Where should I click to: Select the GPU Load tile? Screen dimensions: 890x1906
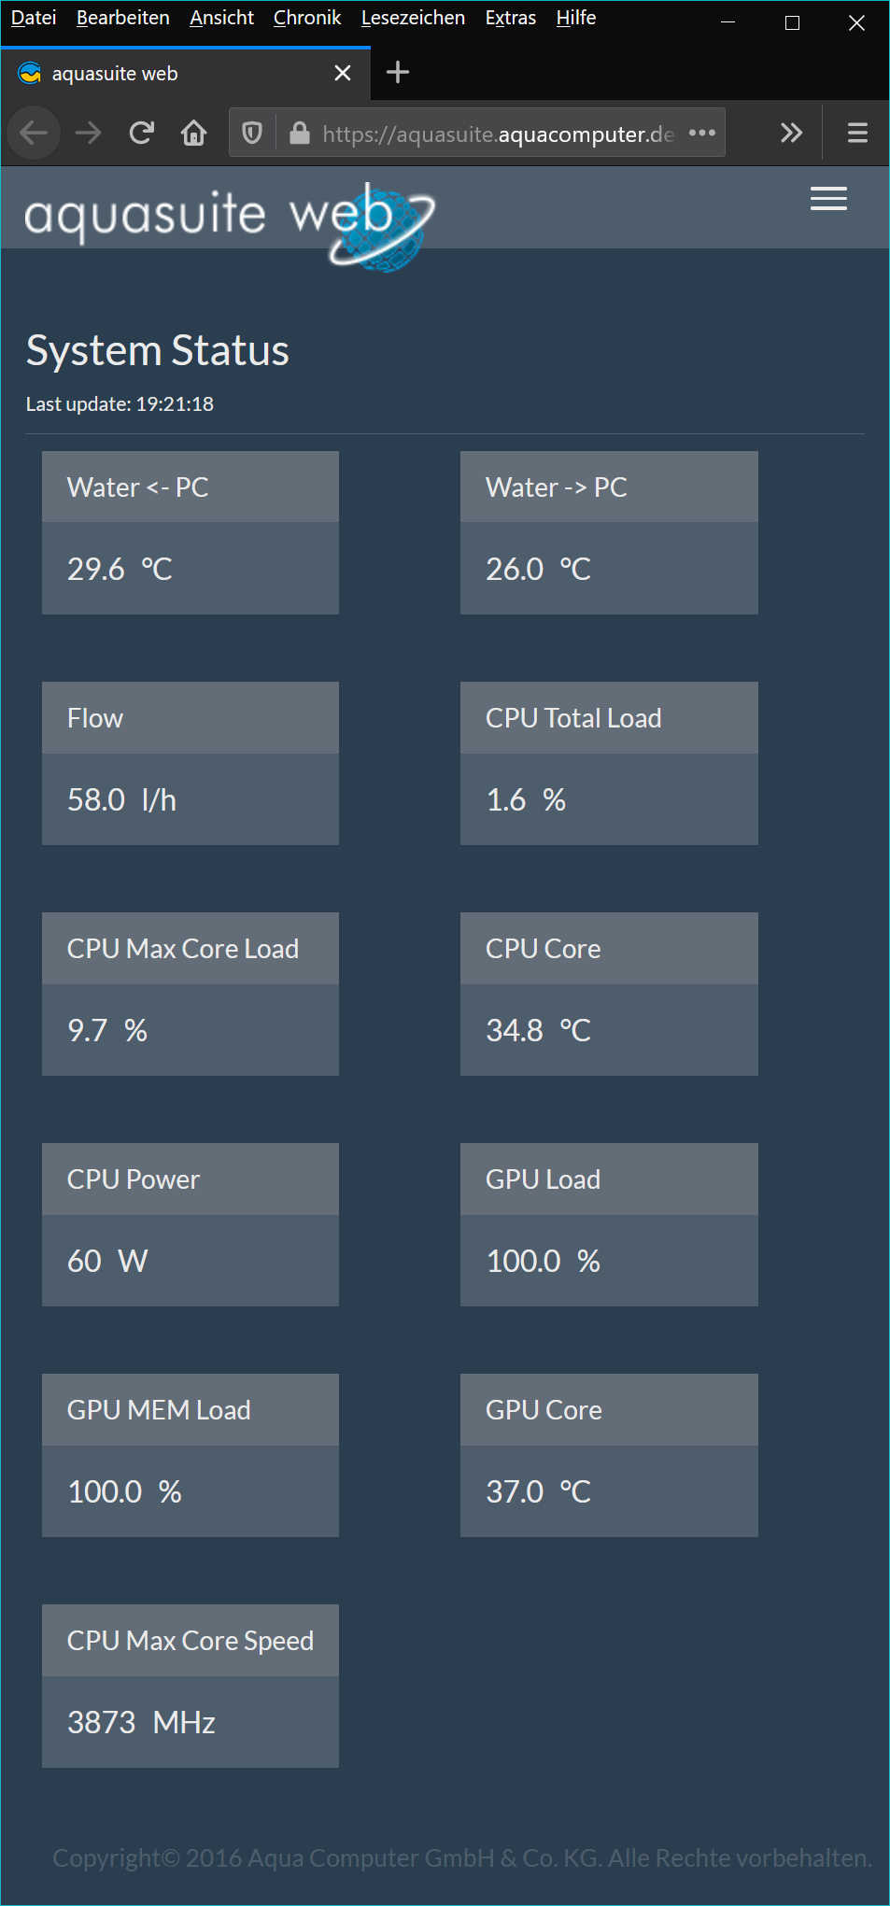coord(609,1224)
